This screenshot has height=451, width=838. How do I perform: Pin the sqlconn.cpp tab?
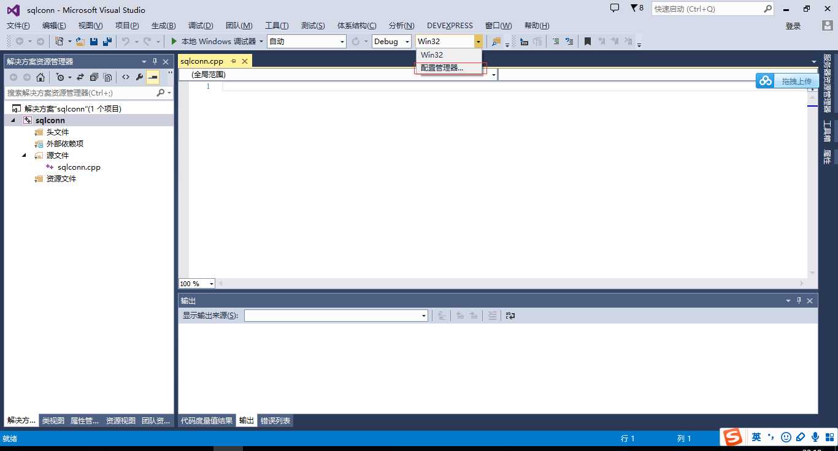(234, 61)
